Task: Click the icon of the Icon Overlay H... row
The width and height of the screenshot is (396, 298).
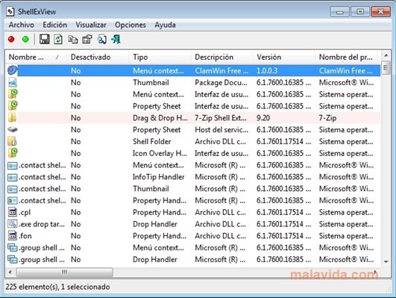Action: 13,152
